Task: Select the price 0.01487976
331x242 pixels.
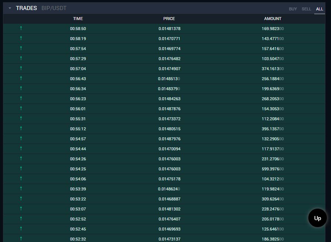Action: [x=170, y=139]
